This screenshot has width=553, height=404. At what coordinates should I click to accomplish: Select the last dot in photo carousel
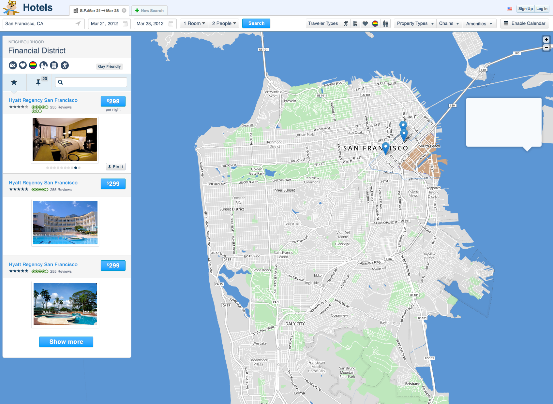79,168
